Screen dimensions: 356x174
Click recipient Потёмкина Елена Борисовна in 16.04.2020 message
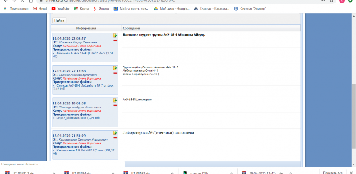pos(82,46)
